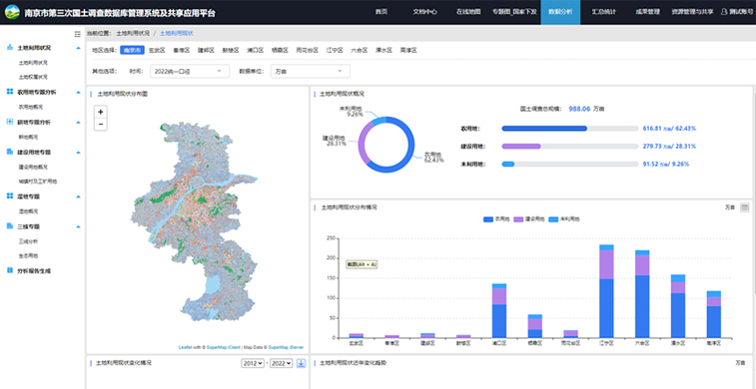Click the 耕地专题分析 section icon
756x389 pixels.
click(x=10, y=122)
